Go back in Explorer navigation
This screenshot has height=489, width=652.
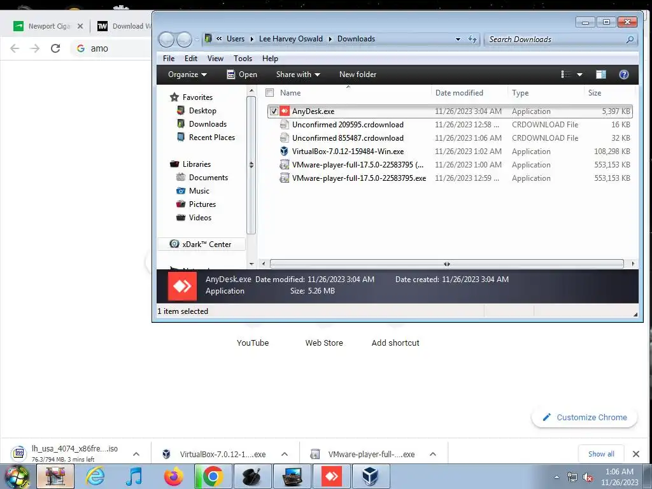(x=166, y=39)
